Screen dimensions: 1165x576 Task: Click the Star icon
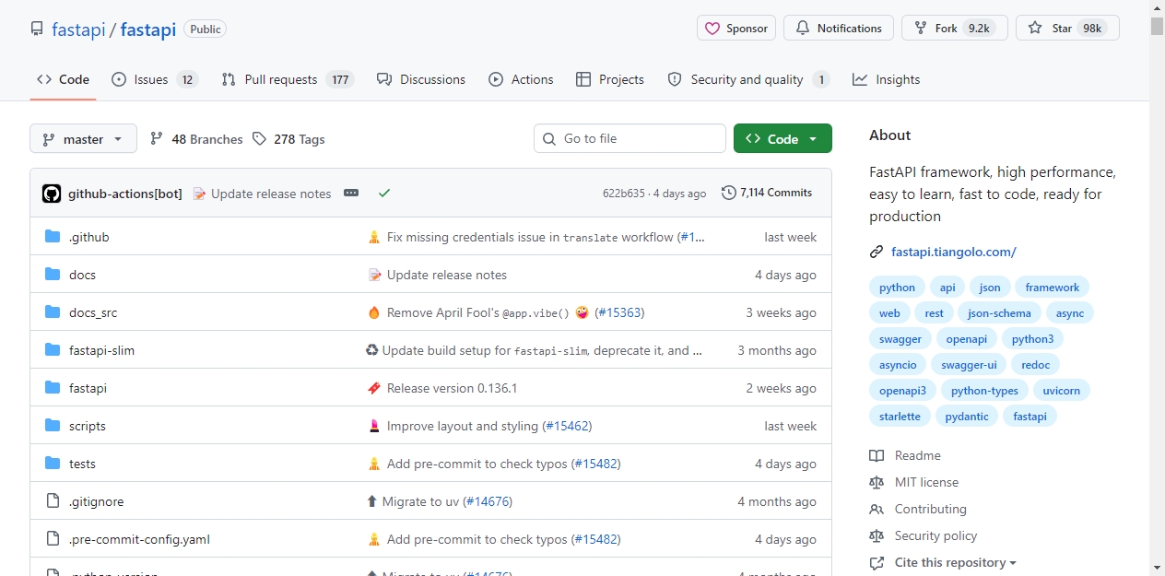pyautogui.click(x=1035, y=29)
